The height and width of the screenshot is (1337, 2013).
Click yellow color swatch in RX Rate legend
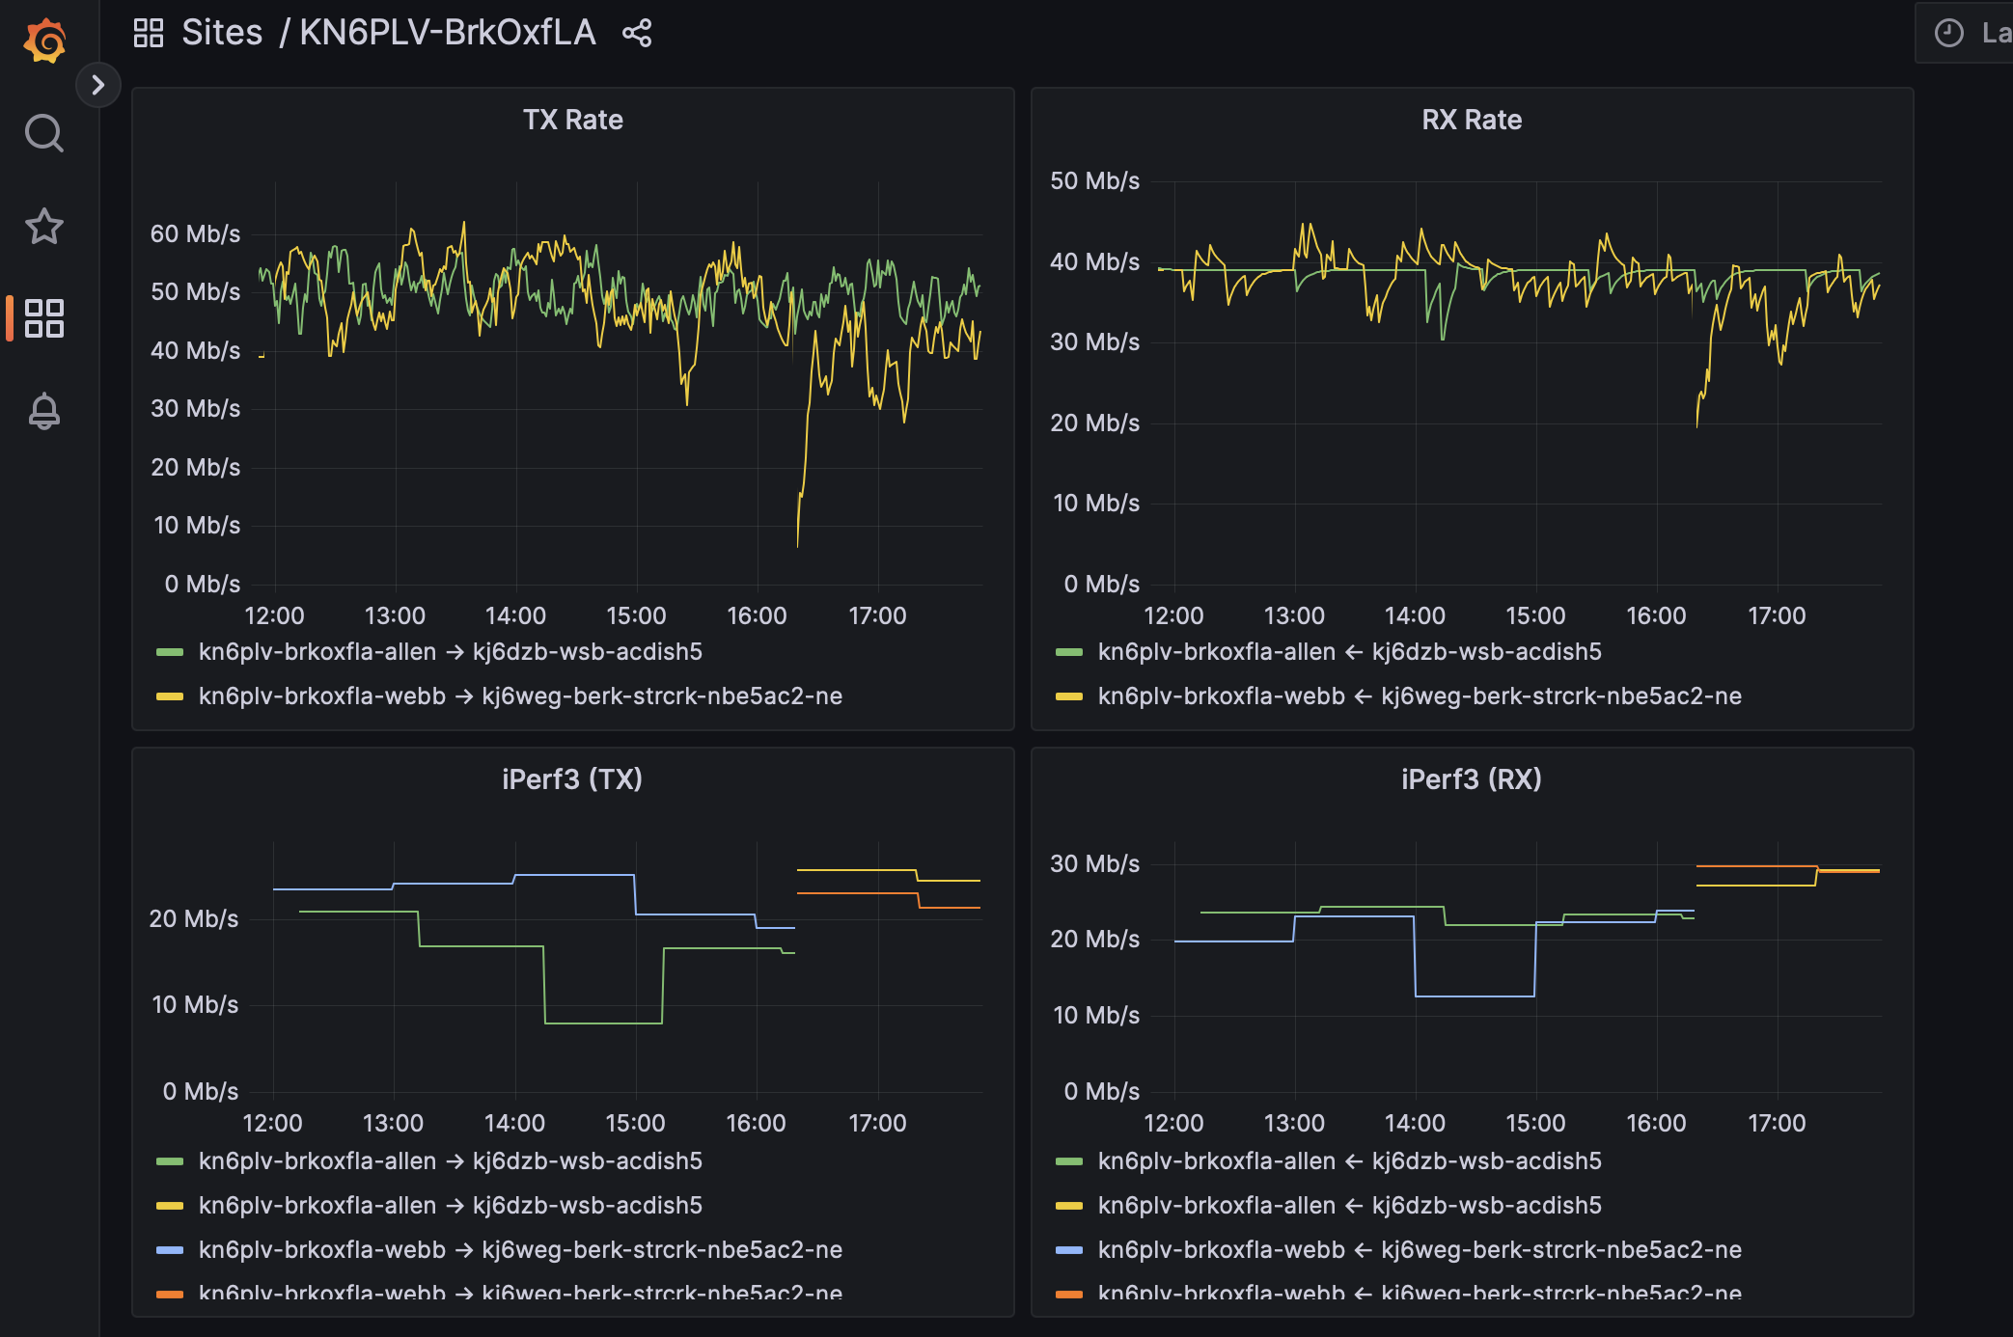1069,696
